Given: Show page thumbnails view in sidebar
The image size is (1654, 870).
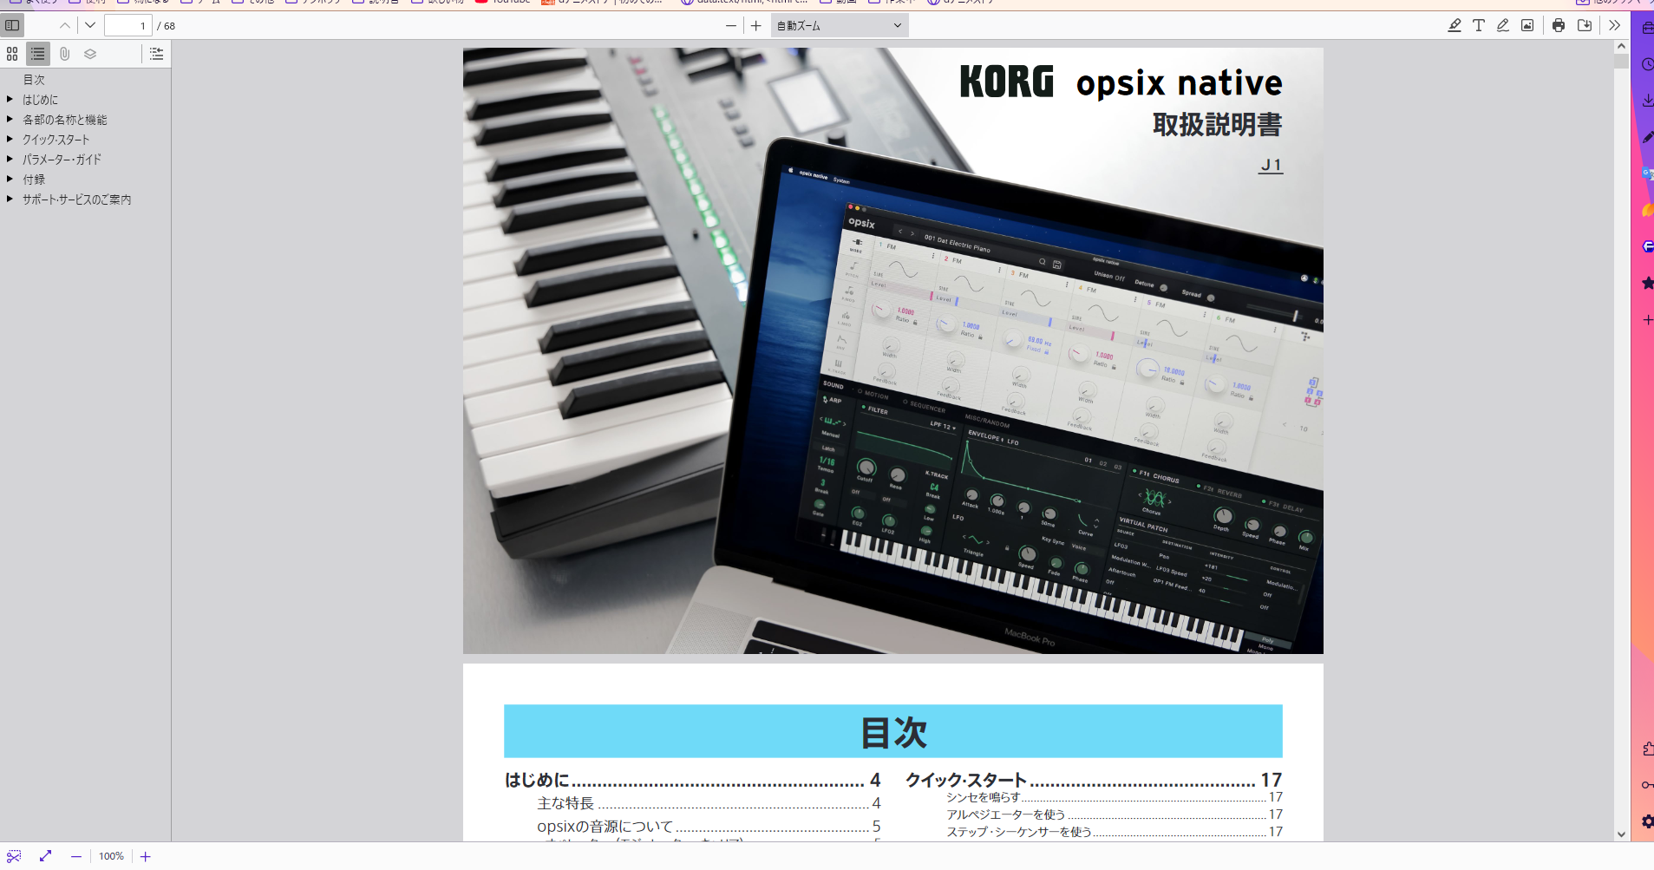Looking at the screenshot, I should click(x=12, y=54).
